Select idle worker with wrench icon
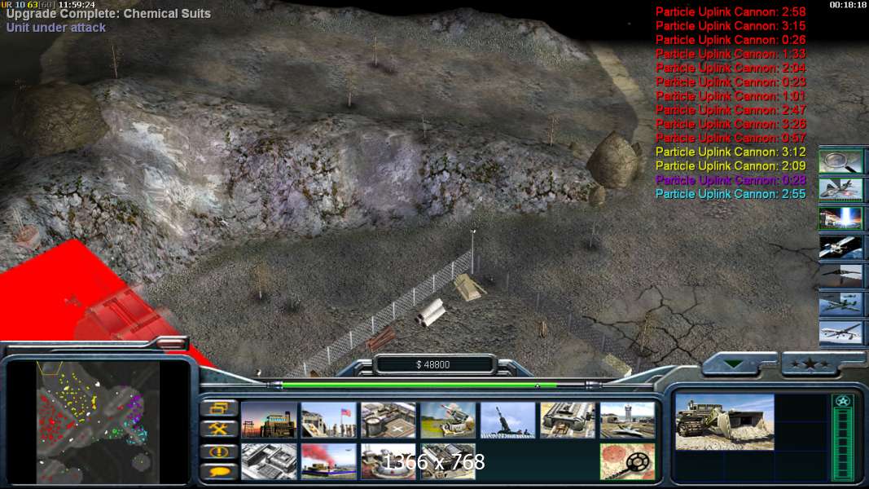Screen dimensions: 869x489 click(219, 430)
